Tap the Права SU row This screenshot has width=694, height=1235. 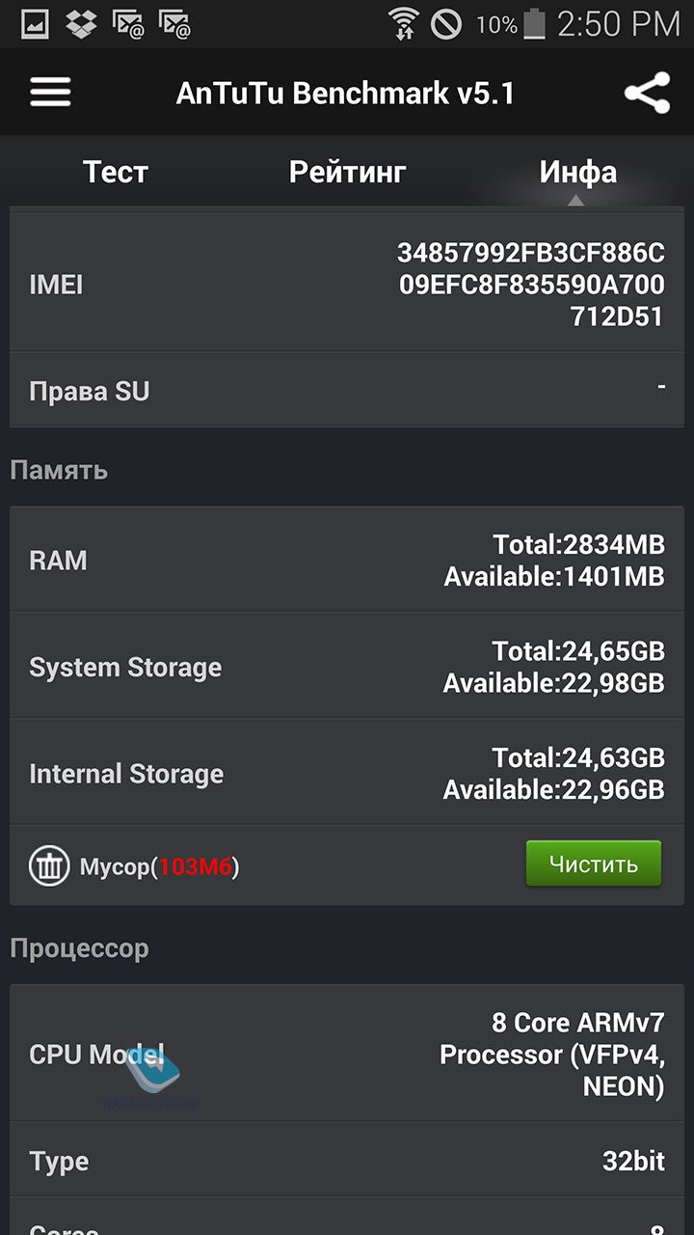[347, 390]
